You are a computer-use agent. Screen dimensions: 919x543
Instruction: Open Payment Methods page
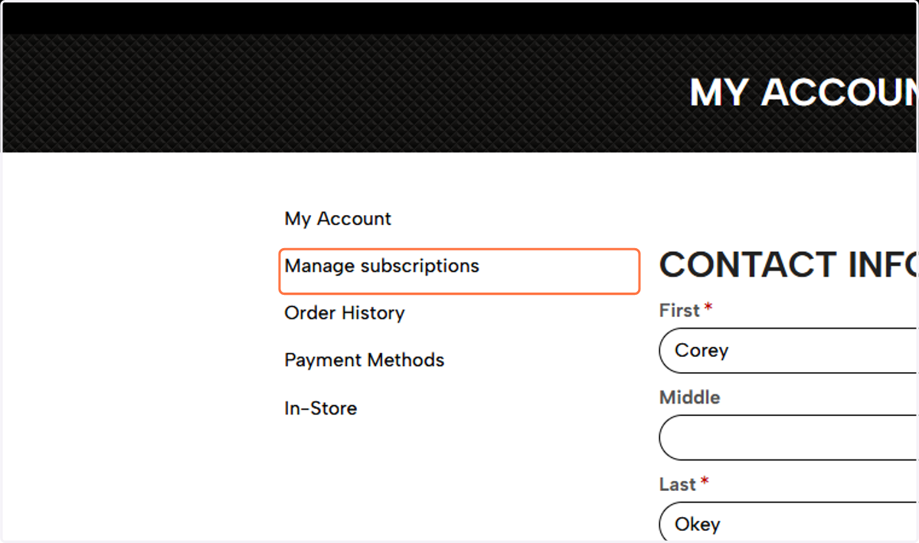tap(365, 360)
